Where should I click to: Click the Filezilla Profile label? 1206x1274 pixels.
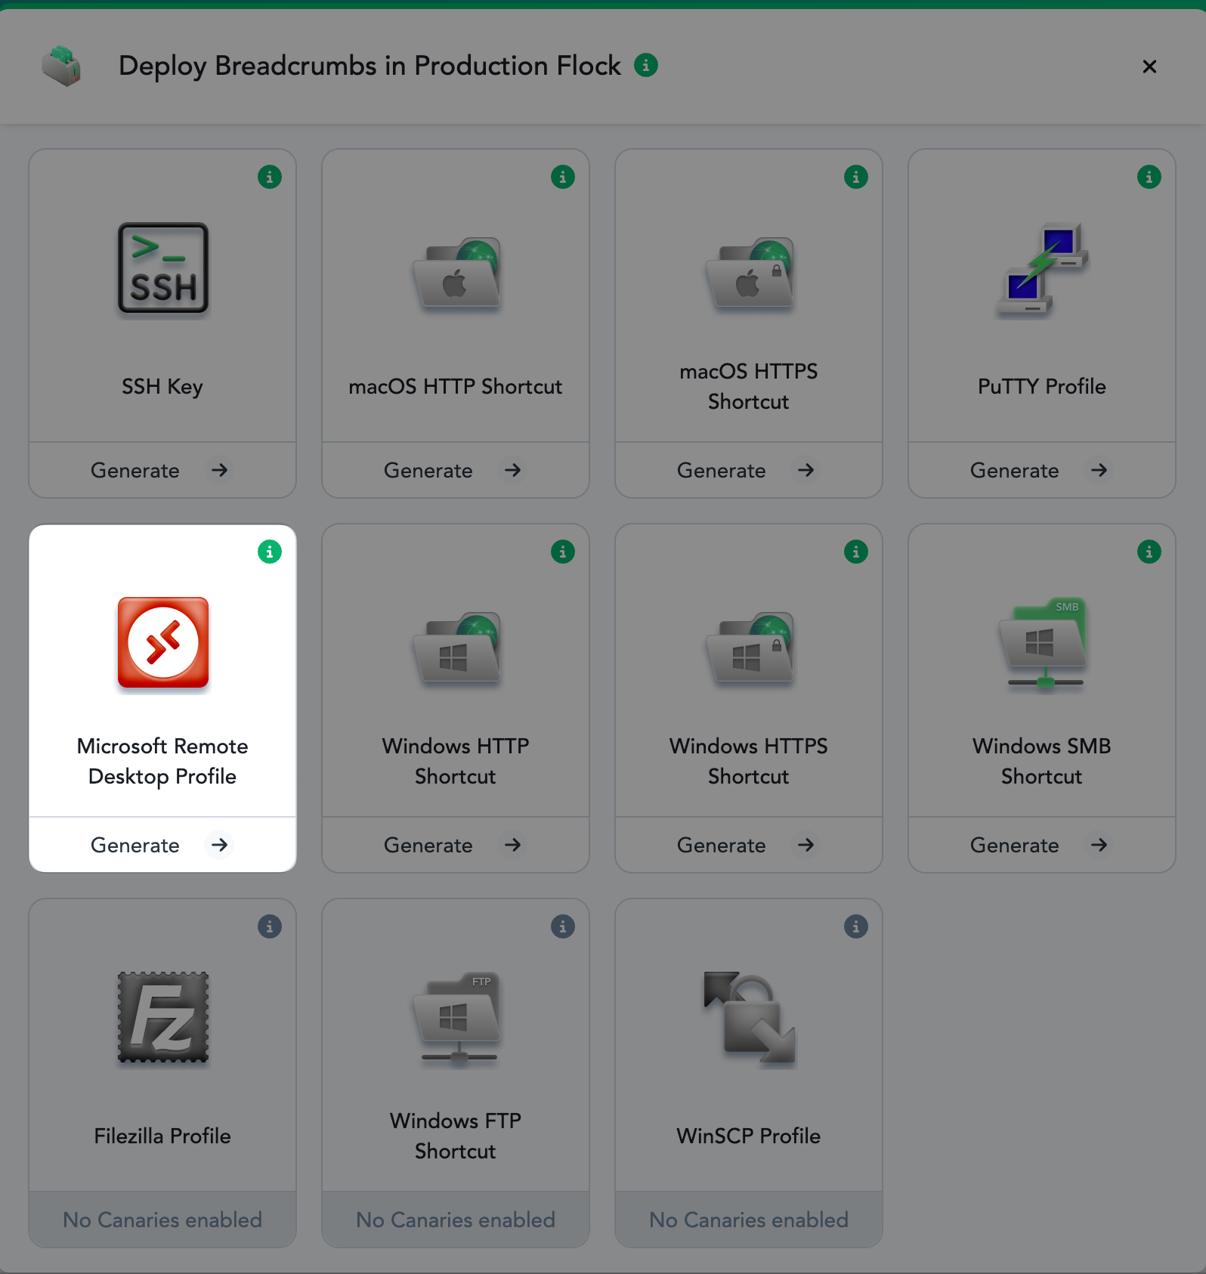(x=162, y=1136)
